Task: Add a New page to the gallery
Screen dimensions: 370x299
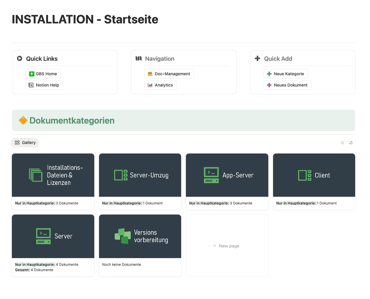Action: (227, 246)
